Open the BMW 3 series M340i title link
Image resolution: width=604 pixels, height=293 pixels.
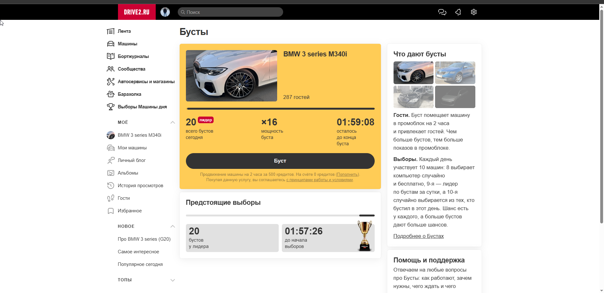[x=315, y=54]
